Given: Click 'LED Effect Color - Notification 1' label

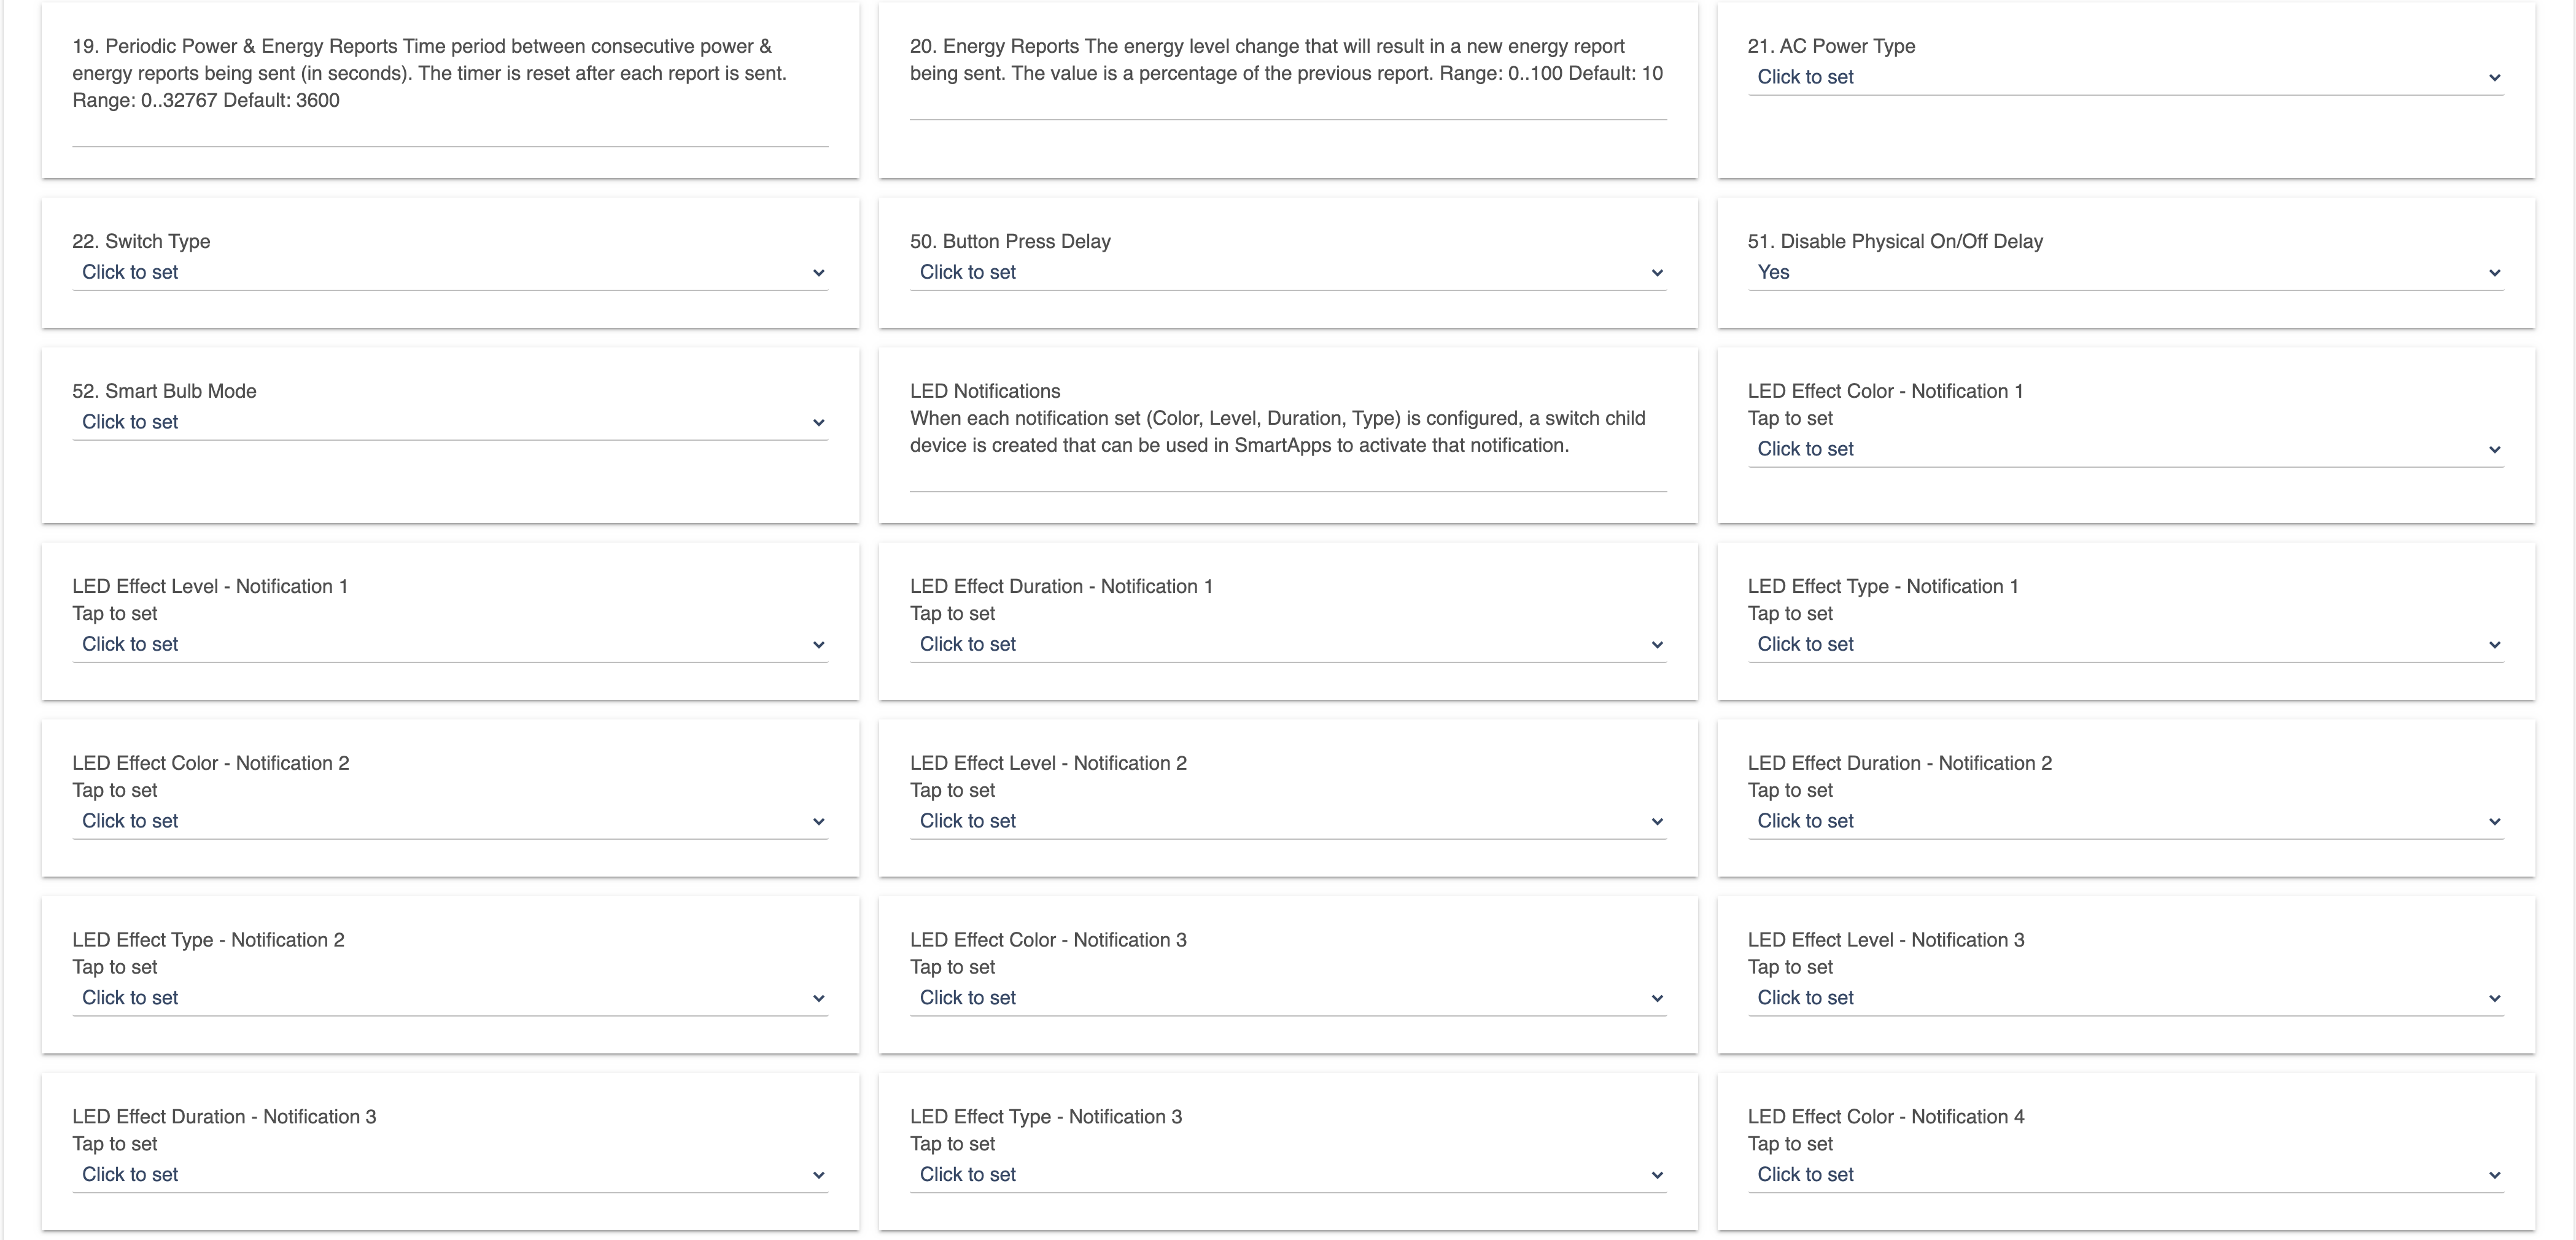Looking at the screenshot, I should click(1885, 391).
